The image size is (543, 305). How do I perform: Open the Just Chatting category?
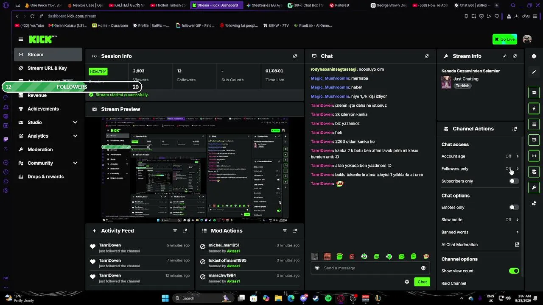pos(466,79)
